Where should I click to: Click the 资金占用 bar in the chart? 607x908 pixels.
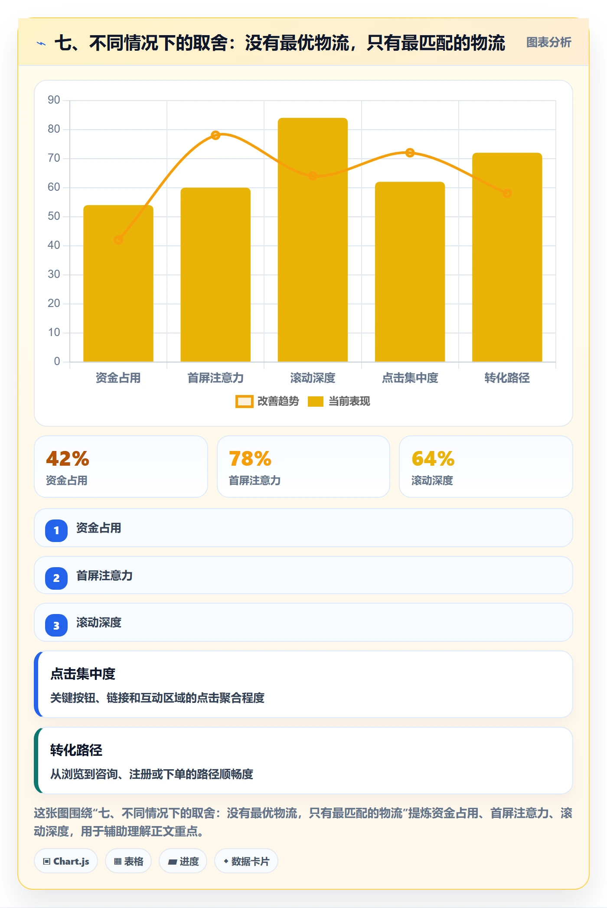tap(118, 283)
